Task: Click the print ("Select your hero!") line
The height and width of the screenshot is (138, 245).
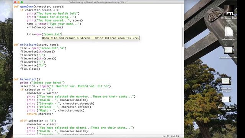Action: tap(42, 83)
